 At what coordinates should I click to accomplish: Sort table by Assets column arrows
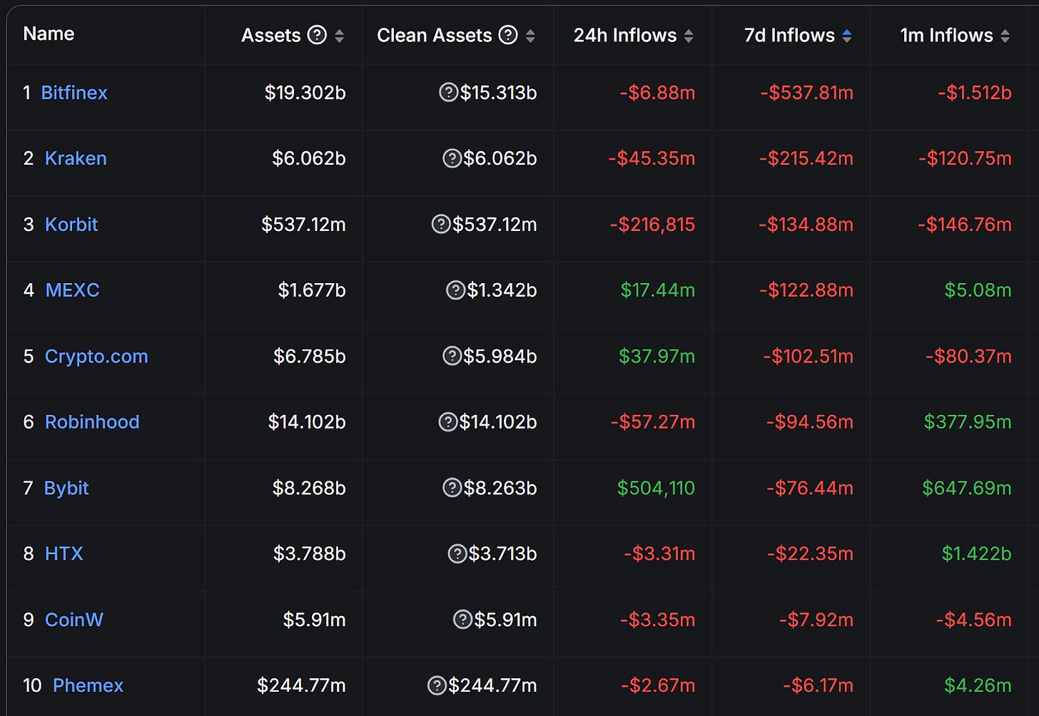(x=340, y=36)
